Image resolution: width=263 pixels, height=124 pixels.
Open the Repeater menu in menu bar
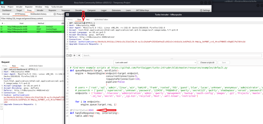coord(29,7)
